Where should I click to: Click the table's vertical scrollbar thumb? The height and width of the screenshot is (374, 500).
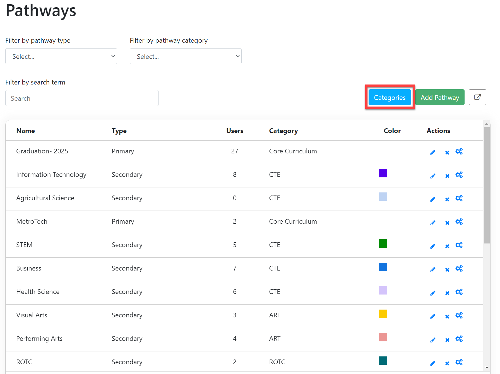pyautogui.click(x=487, y=185)
